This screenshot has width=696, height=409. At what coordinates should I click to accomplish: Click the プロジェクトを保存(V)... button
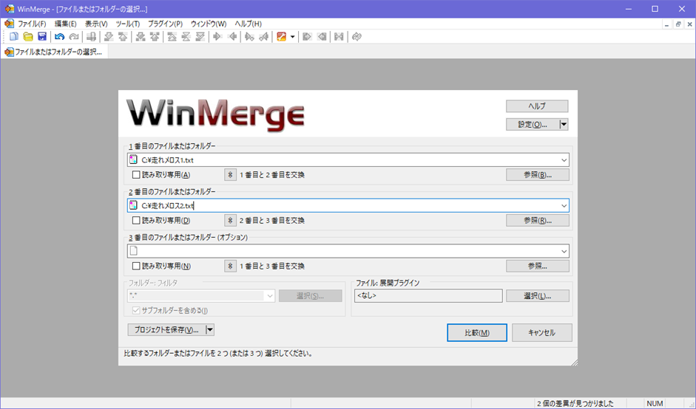(x=166, y=330)
